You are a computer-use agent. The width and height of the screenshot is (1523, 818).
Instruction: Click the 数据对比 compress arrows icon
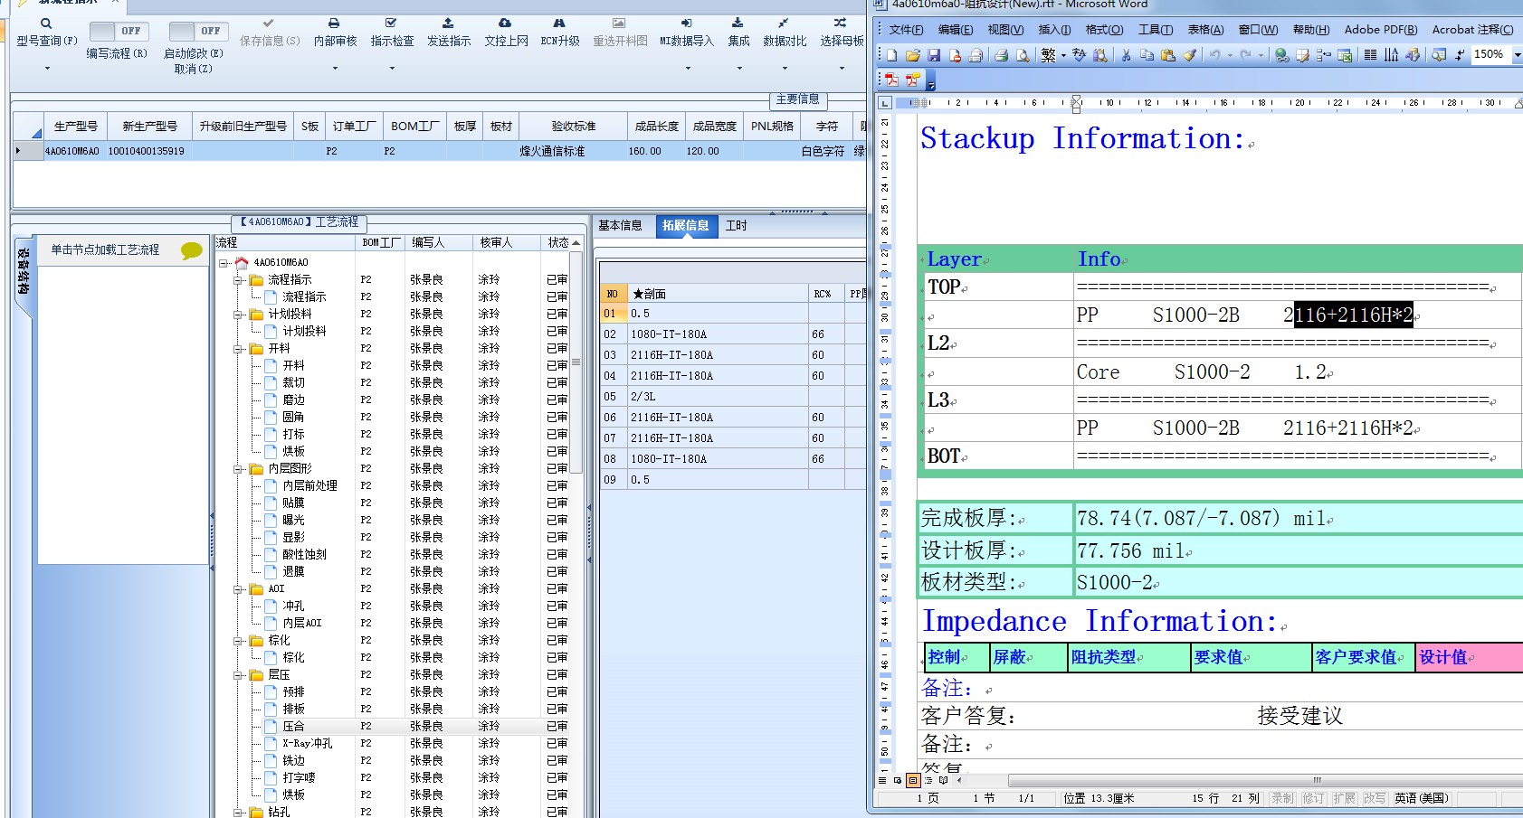(x=784, y=23)
